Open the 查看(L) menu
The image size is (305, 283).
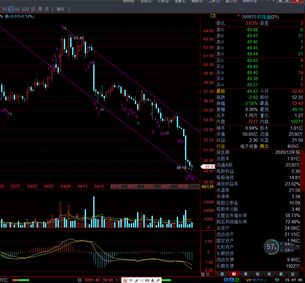(180, 1)
